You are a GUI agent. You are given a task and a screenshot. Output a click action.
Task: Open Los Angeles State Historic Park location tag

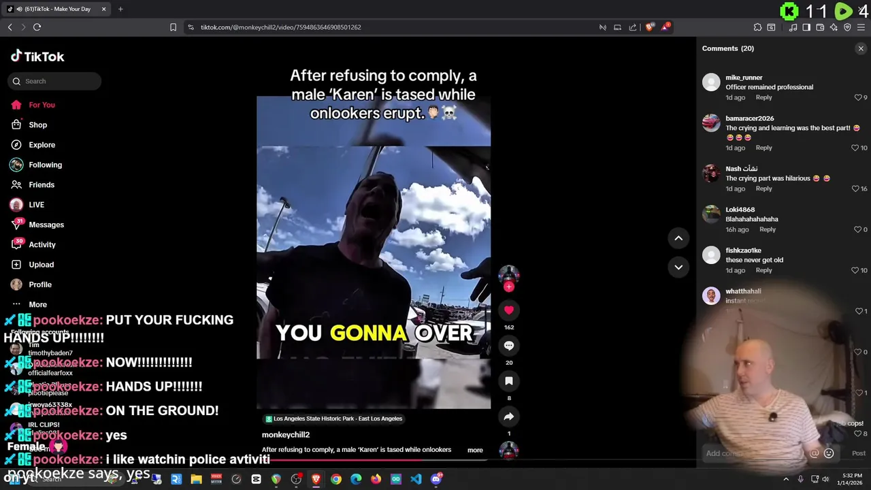(x=334, y=419)
